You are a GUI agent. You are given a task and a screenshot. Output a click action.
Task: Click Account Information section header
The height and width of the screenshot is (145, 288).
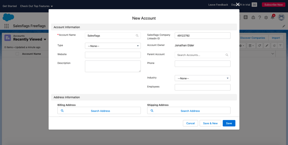click(144, 27)
